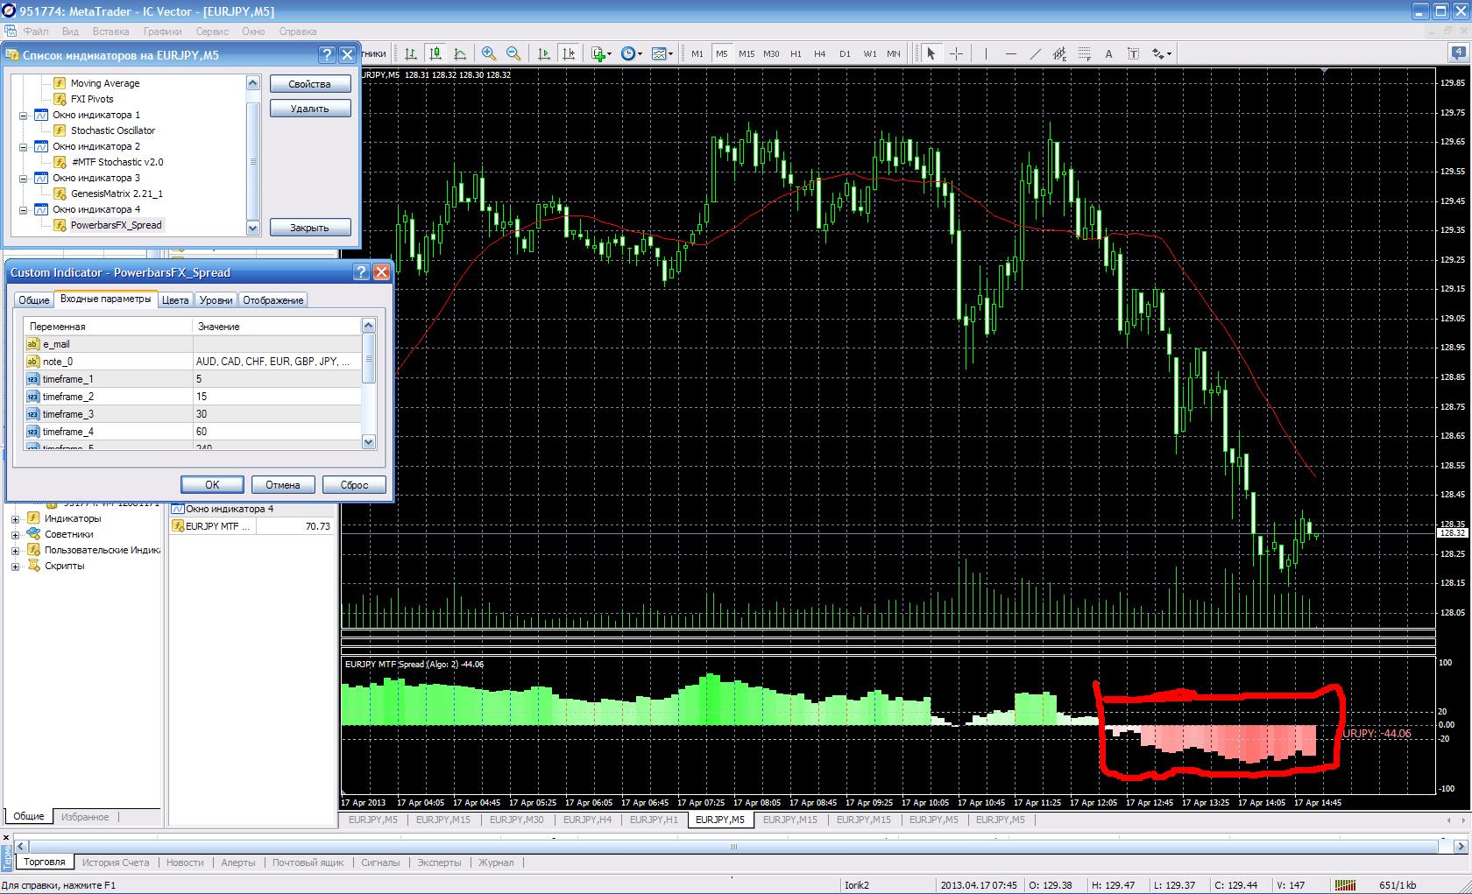Open periods clock icon
1472x894 pixels.
click(x=631, y=53)
